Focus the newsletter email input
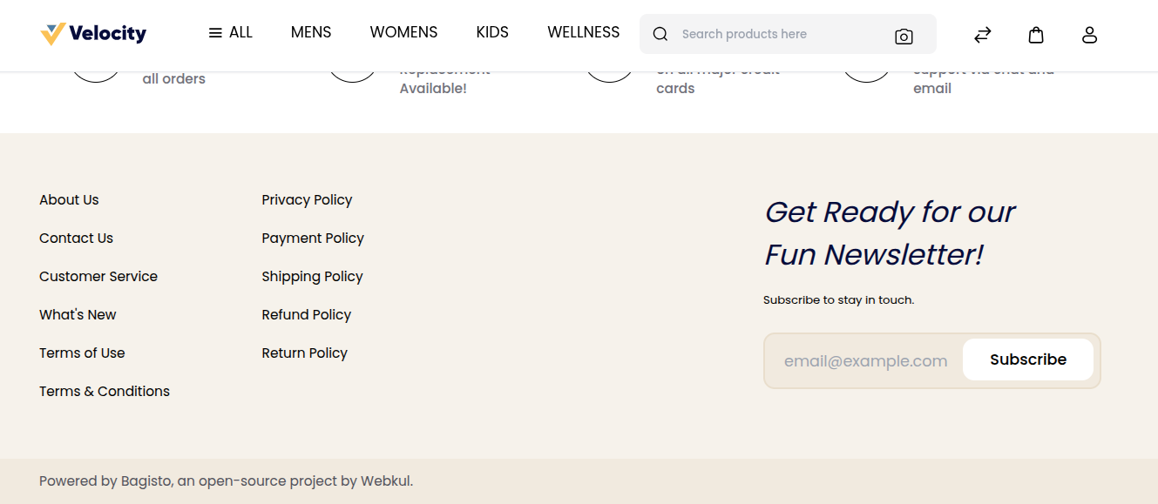The width and height of the screenshot is (1158, 504). pyautogui.click(x=864, y=360)
